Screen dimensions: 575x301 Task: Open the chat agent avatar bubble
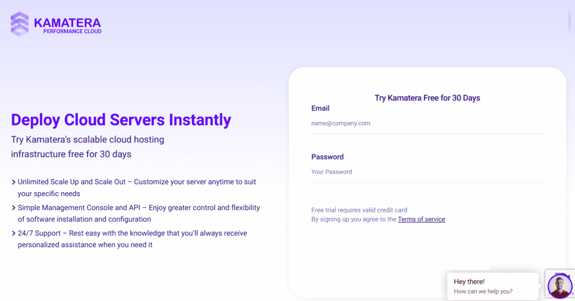point(560,286)
